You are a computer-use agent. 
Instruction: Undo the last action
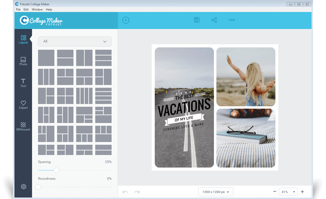(125, 192)
